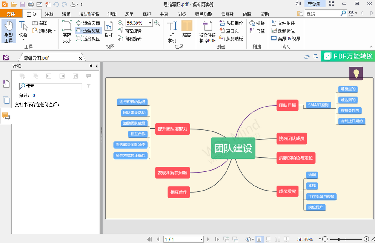Click the Bookmark (书签) icon
The height and width of the screenshot is (243, 375).
(252, 31)
